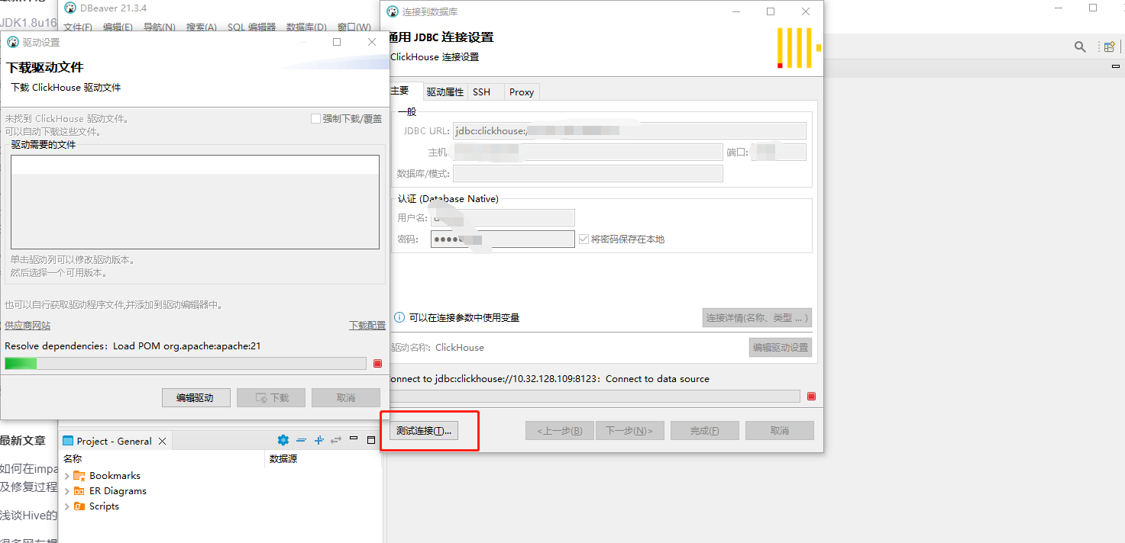Open the Proxy tab
1125x543 pixels.
click(522, 92)
